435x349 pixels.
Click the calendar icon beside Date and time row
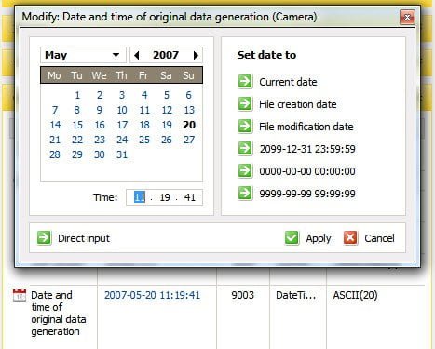click(20, 295)
